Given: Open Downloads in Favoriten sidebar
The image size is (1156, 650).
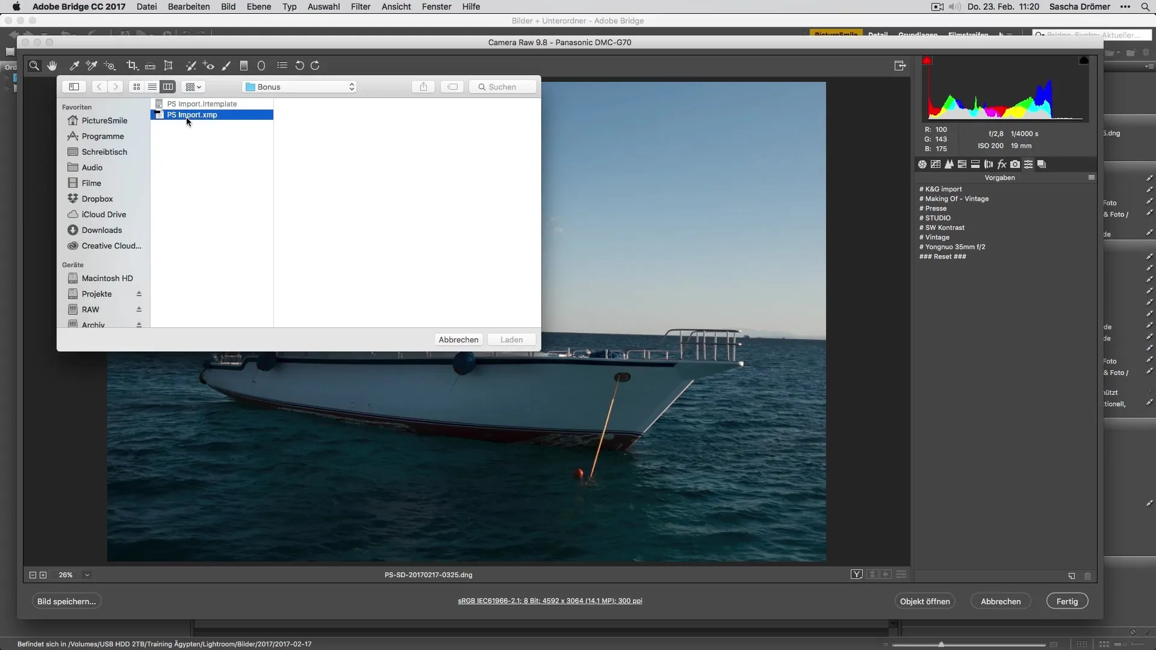Looking at the screenshot, I should [102, 230].
